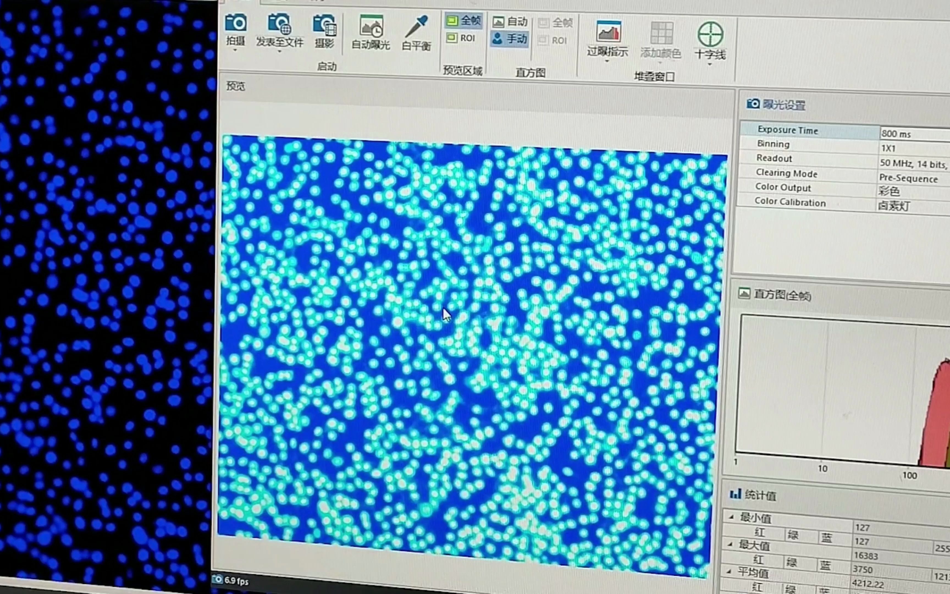Select 全帧 full frame preview region
This screenshot has height=594, width=950.
coord(464,20)
